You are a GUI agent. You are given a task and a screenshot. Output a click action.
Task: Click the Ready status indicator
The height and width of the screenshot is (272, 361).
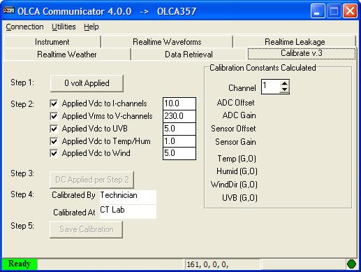pos(20,264)
